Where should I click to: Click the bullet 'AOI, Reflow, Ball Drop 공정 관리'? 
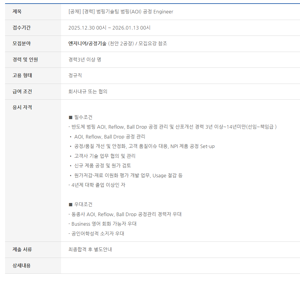(x=109, y=137)
